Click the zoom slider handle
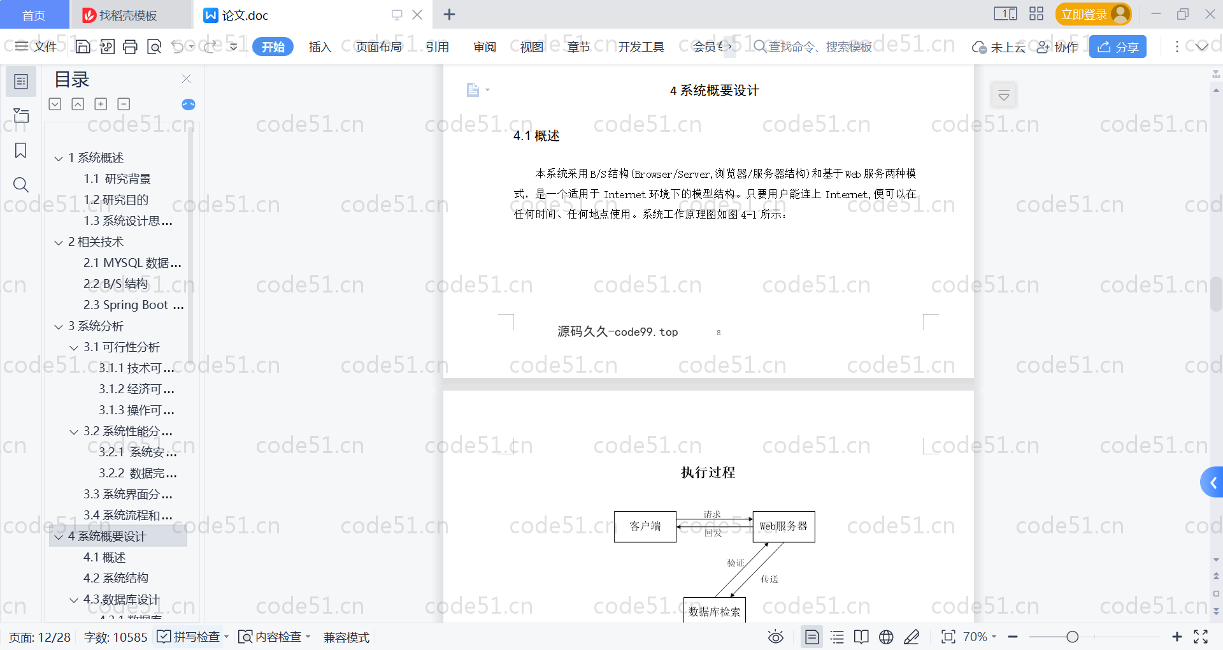The image size is (1223, 650). tap(1072, 637)
